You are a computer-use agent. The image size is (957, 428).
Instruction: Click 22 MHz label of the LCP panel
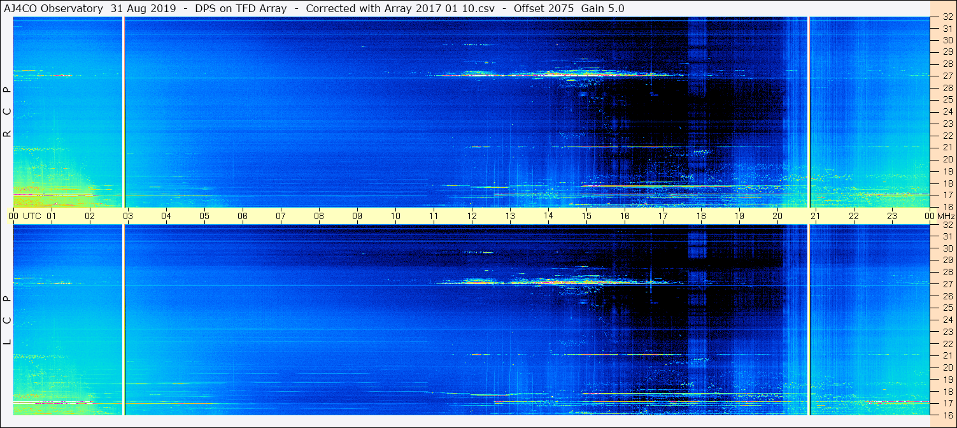947,344
